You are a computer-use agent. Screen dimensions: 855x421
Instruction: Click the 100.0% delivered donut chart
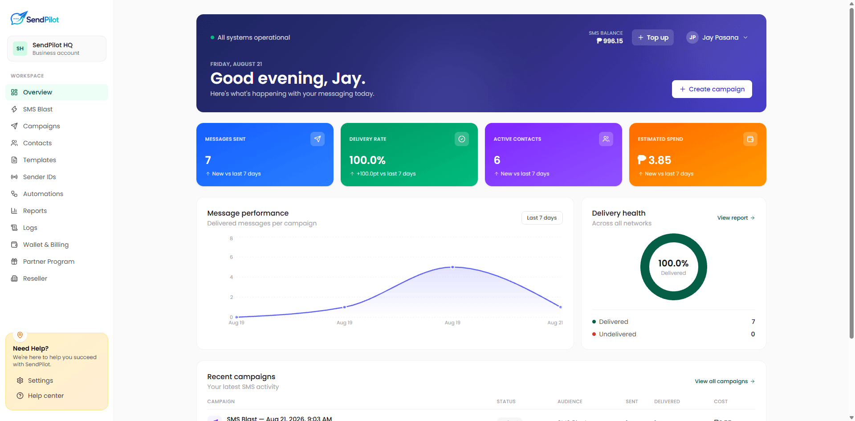tap(673, 267)
